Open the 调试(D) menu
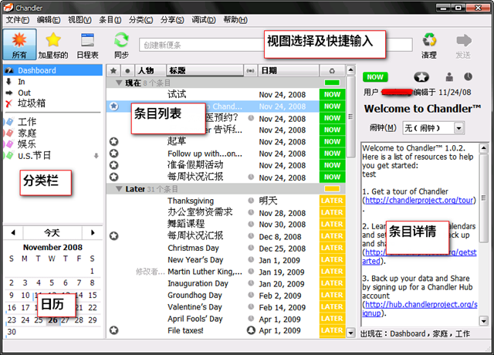The height and width of the screenshot is (355, 494). 204,20
